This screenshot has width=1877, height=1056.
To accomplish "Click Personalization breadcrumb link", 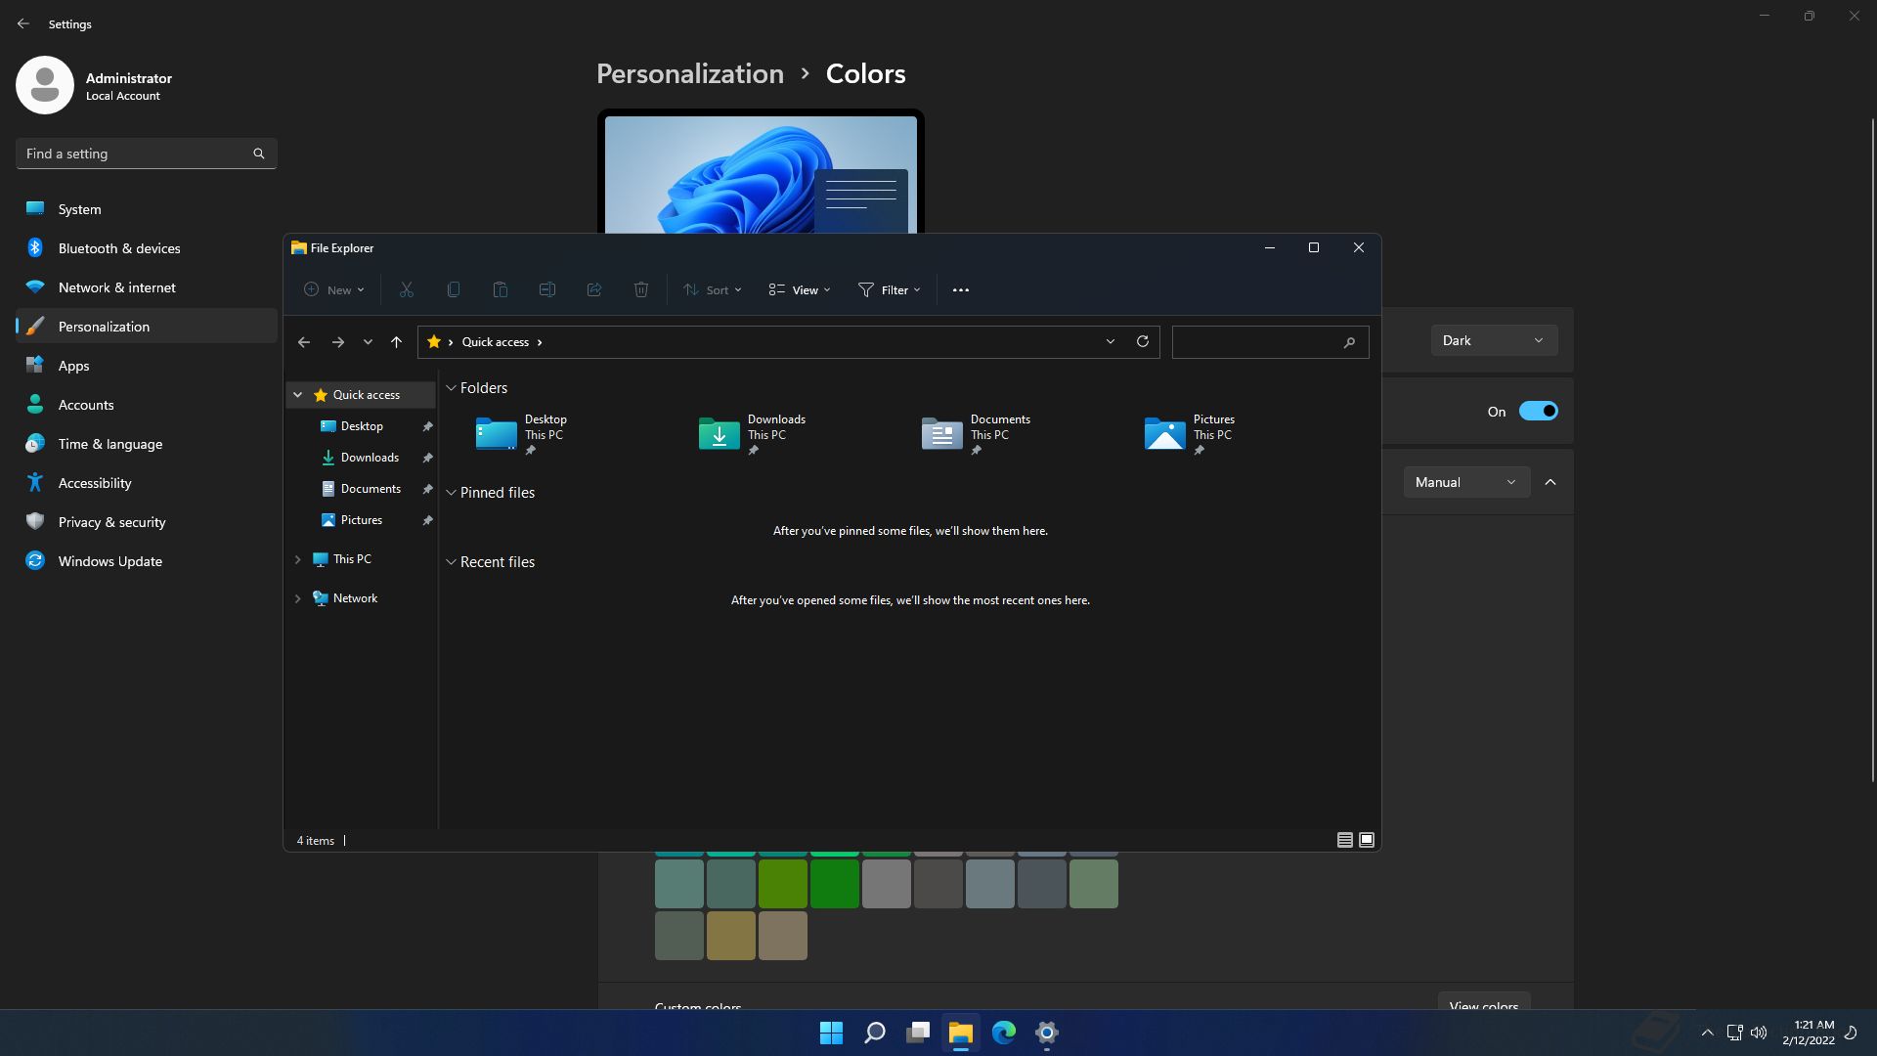I will point(690,73).
